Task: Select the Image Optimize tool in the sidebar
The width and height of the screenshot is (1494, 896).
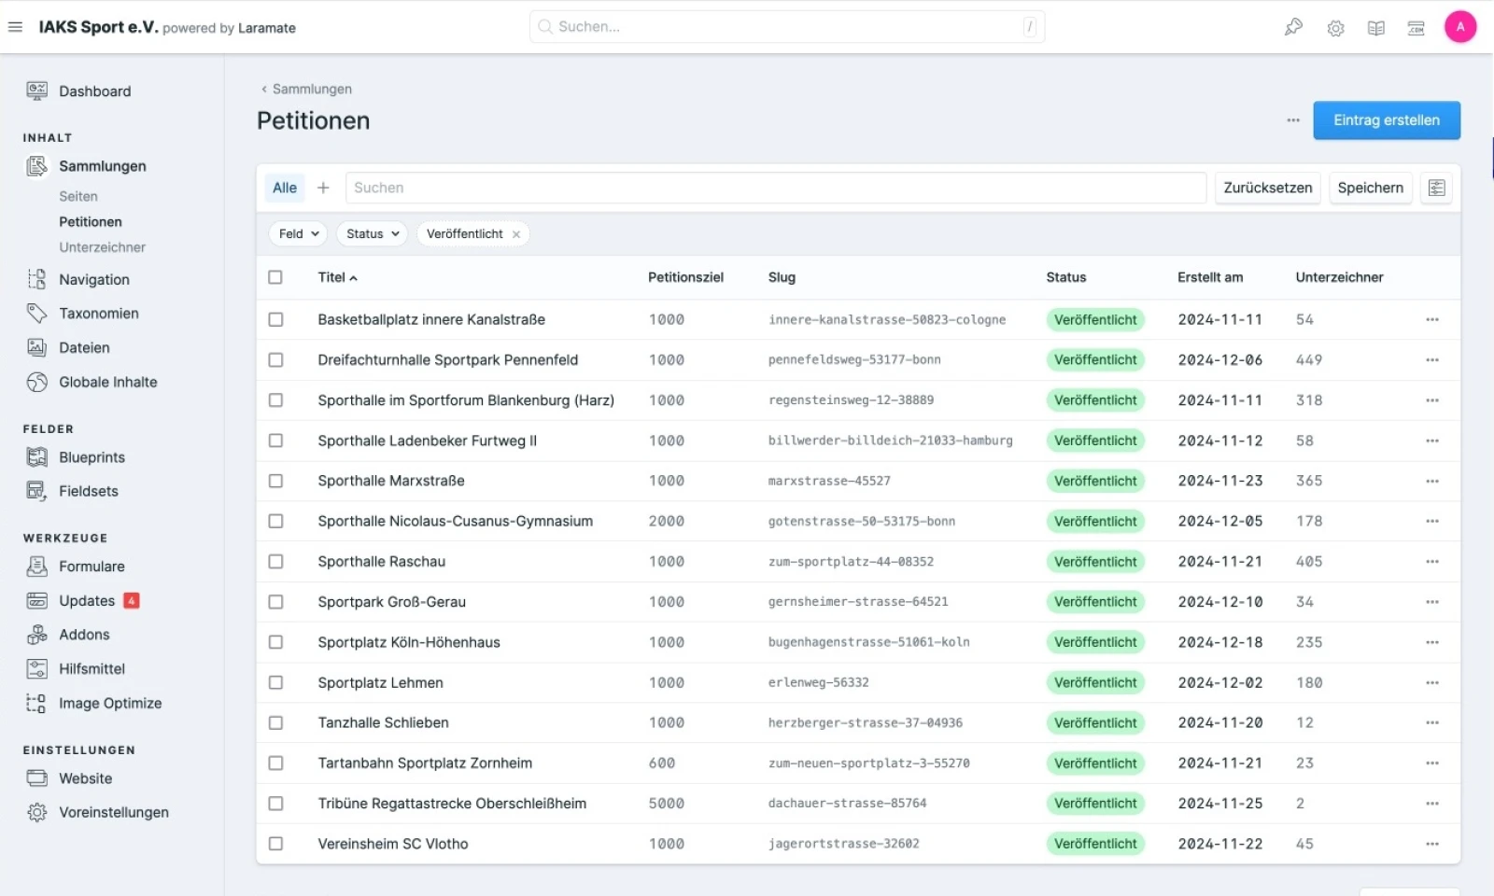Action: tap(110, 703)
